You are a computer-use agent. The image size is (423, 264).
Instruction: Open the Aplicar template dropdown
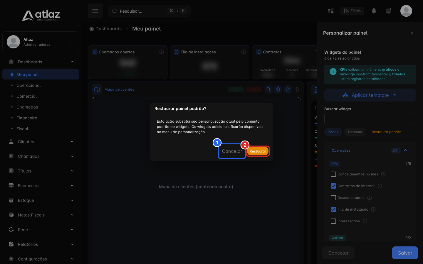[x=370, y=95]
